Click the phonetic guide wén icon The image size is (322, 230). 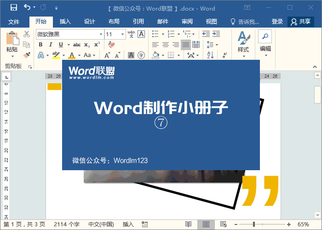(x=131, y=34)
